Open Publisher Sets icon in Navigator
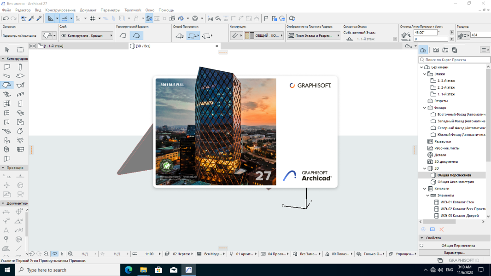The height and width of the screenshot is (276, 491). point(455,50)
